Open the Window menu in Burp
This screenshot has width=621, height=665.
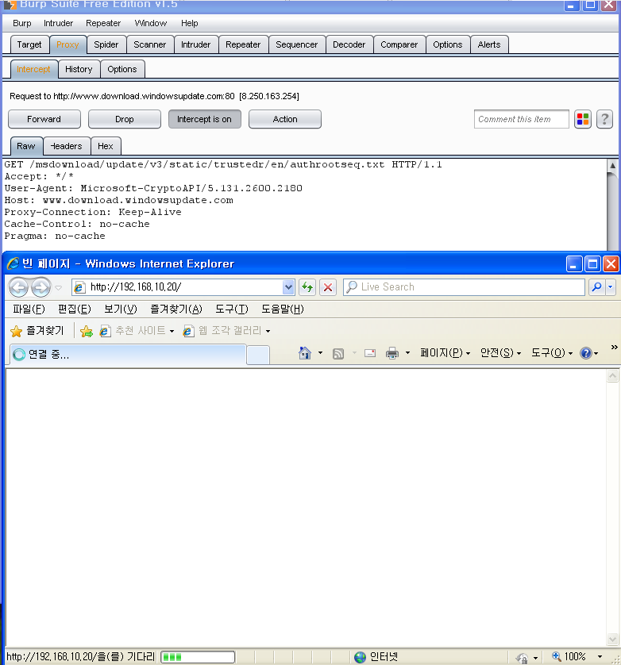tap(151, 23)
